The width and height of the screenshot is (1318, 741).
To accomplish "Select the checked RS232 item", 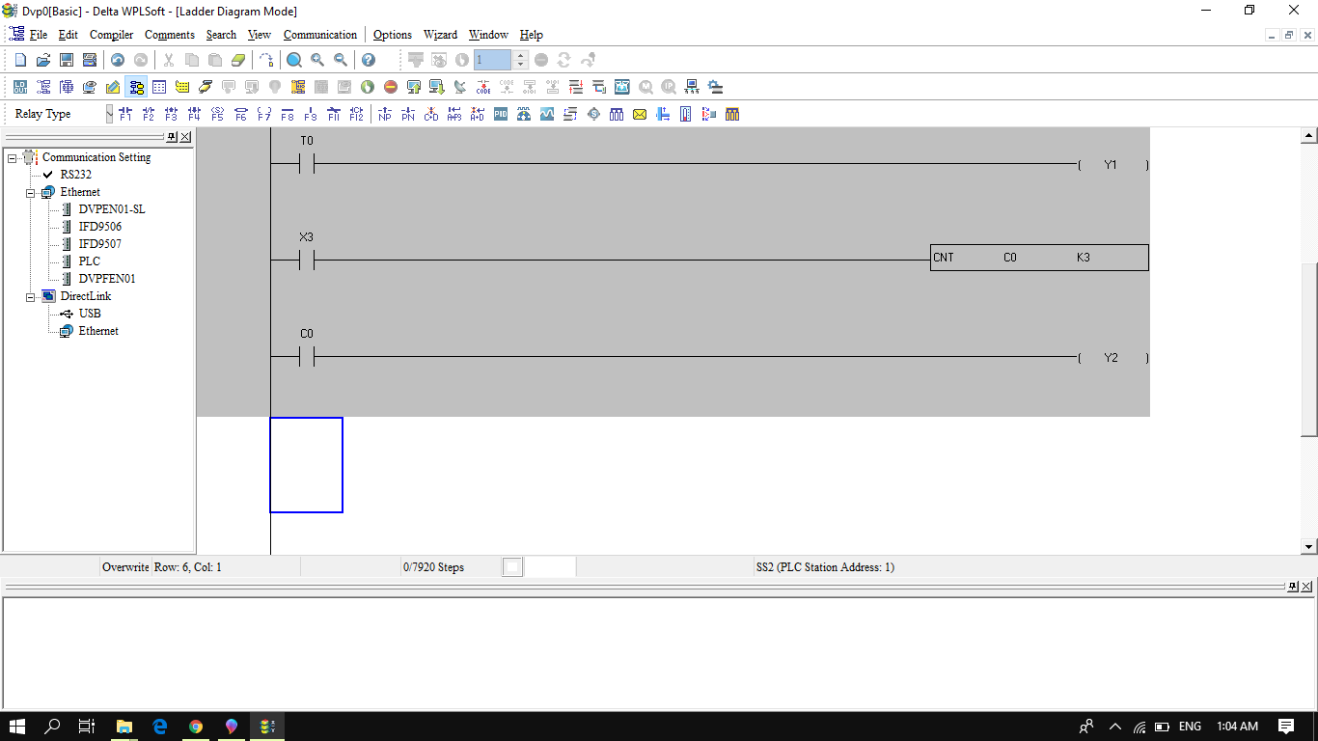I will [x=75, y=175].
